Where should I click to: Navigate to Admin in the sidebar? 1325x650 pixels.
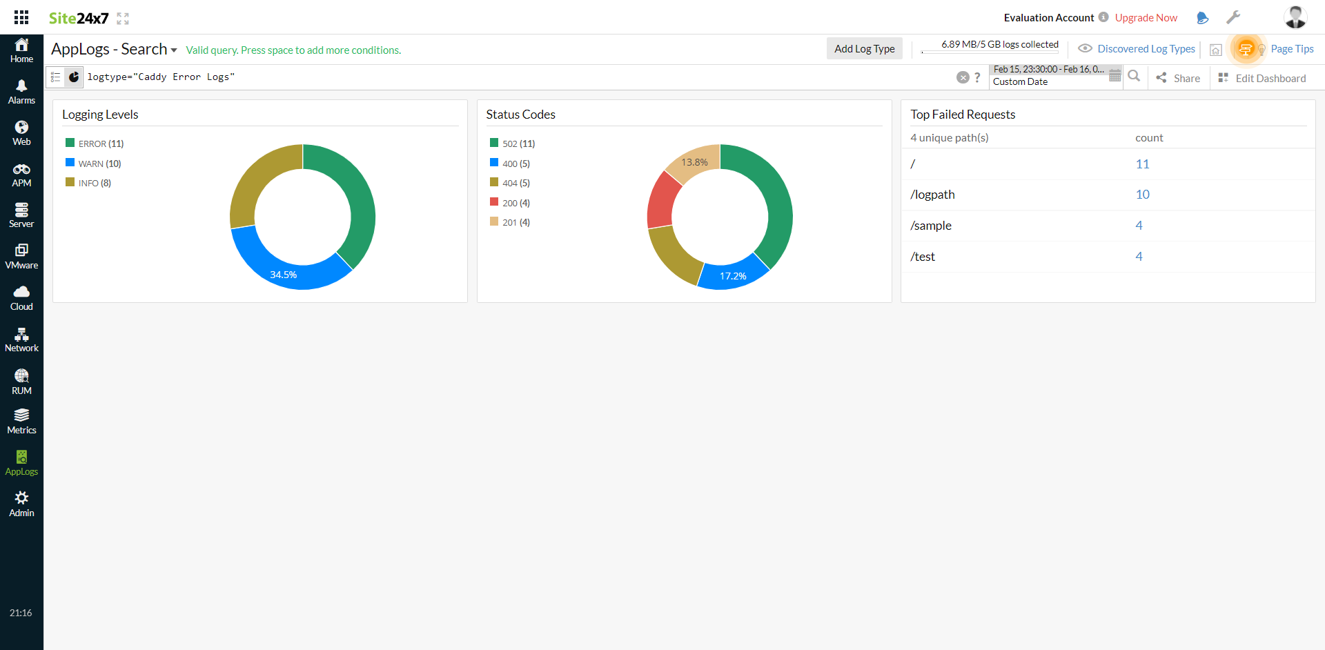21,502
